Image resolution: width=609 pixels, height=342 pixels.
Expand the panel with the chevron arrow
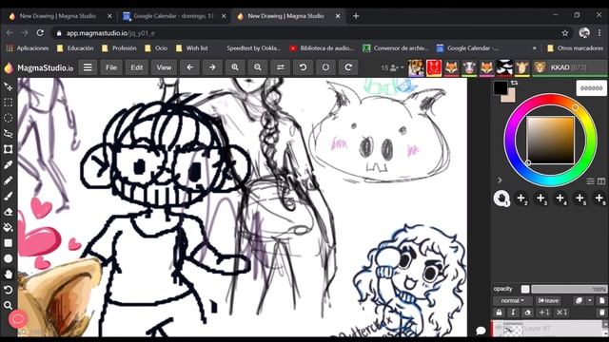click(x=500, y=180)
